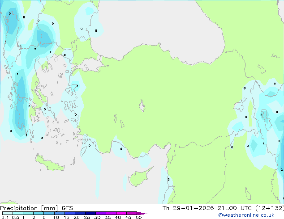Viewport: 284px width, 219px height.
Task: Click the legend value '35'
Action: point(108,217)
